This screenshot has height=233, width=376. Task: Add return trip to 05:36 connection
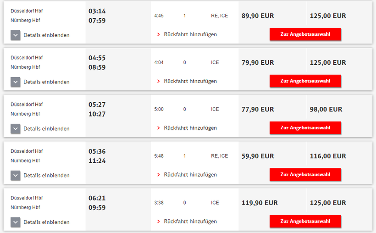[190, 175]
